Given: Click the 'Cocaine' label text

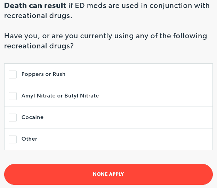Looking at the screenshot, I should click(x=32, y=117).
